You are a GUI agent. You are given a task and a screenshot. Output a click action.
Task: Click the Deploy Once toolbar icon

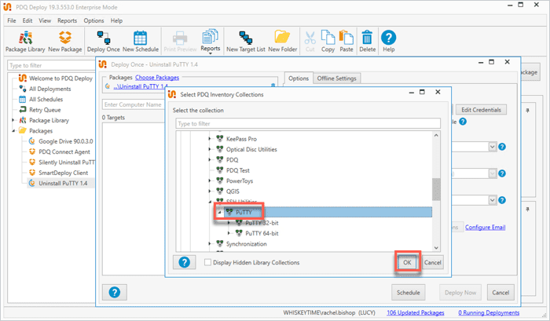click(104, 42)
